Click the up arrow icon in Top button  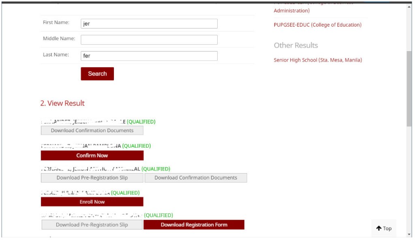[379, 228]
